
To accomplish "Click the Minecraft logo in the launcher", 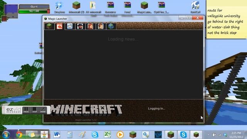I will (86, 109).
